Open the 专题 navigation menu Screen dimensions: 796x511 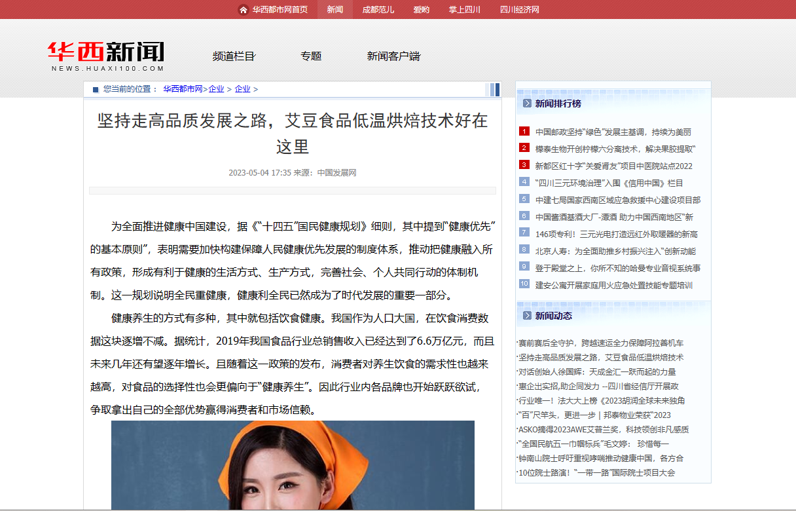tap(311, 56)
